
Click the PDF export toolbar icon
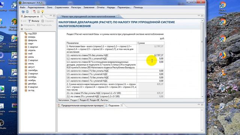tap(34, 12)
